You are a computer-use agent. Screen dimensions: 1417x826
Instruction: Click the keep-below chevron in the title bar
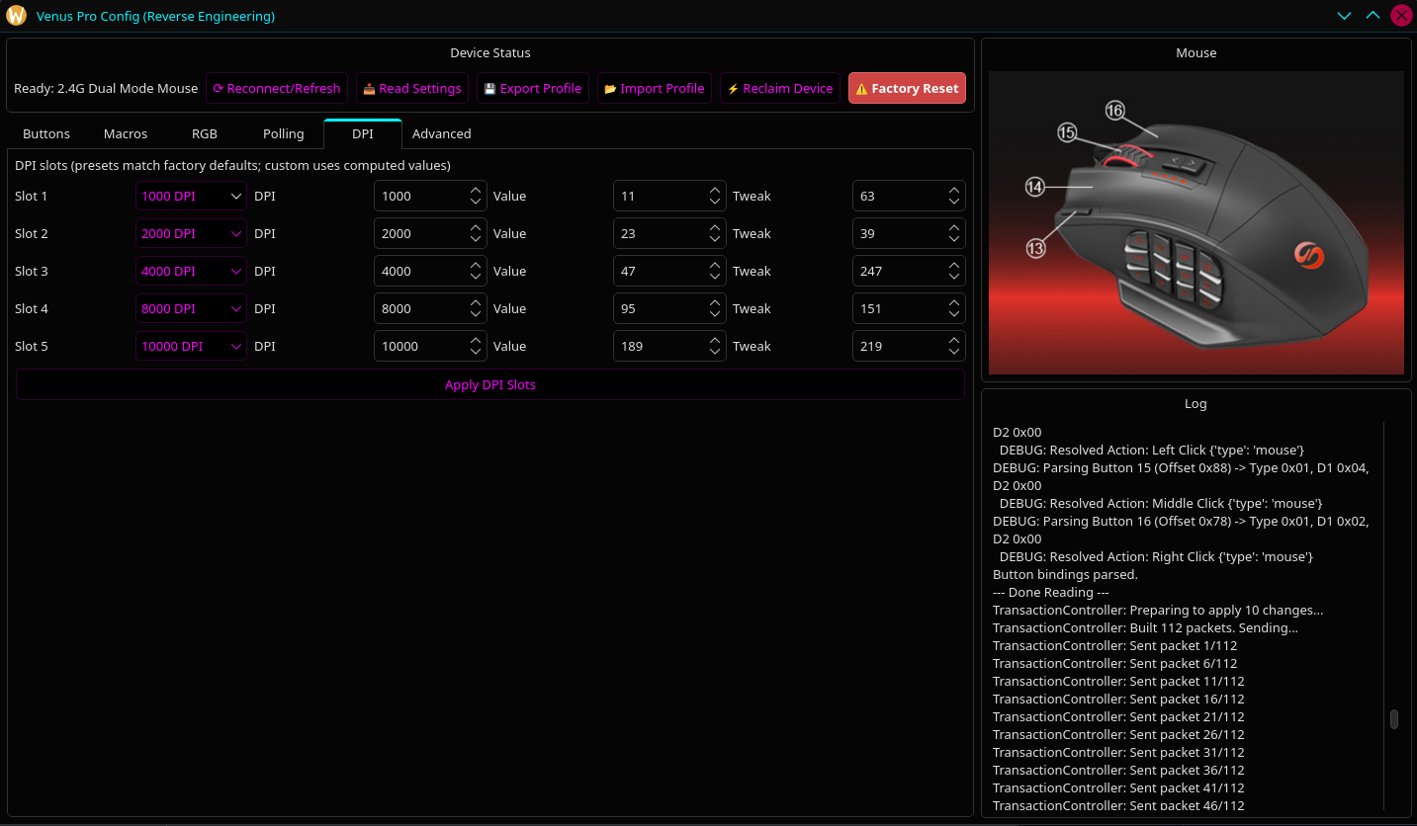(1344, 16)
